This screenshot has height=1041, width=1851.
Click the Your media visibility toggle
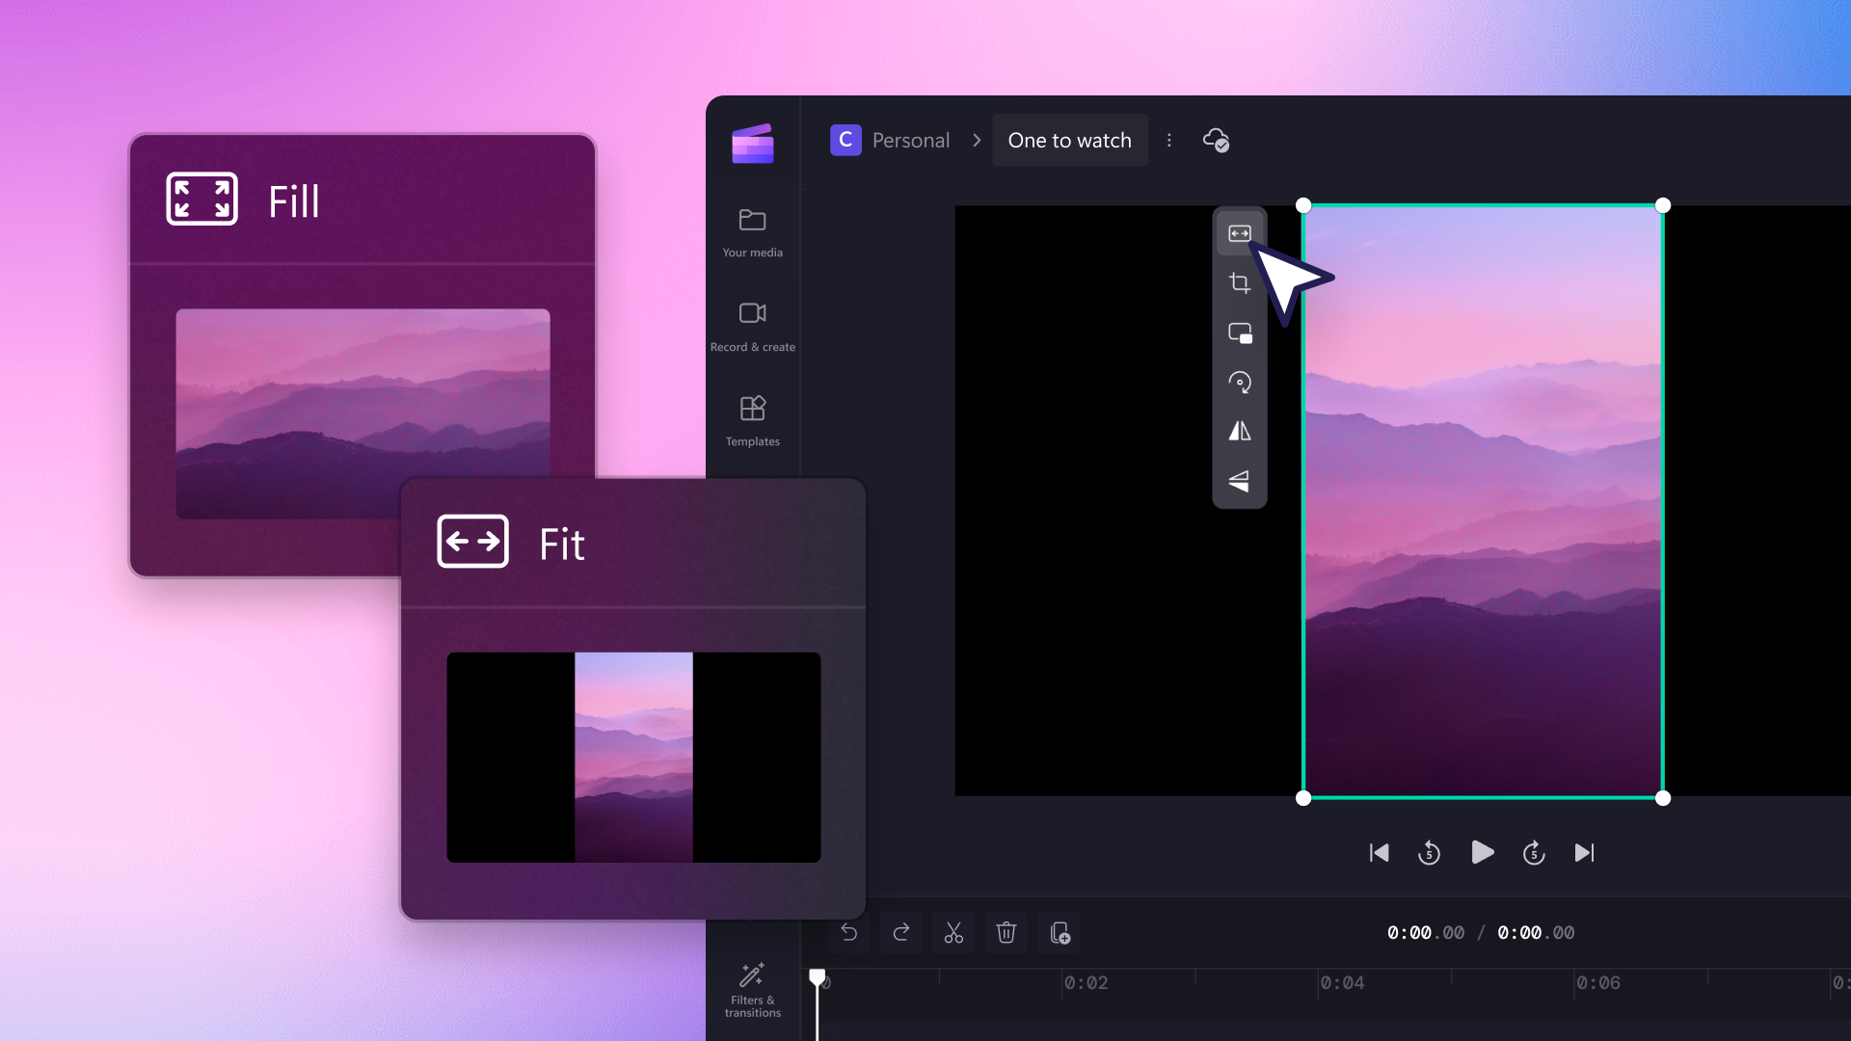(753, 231)
